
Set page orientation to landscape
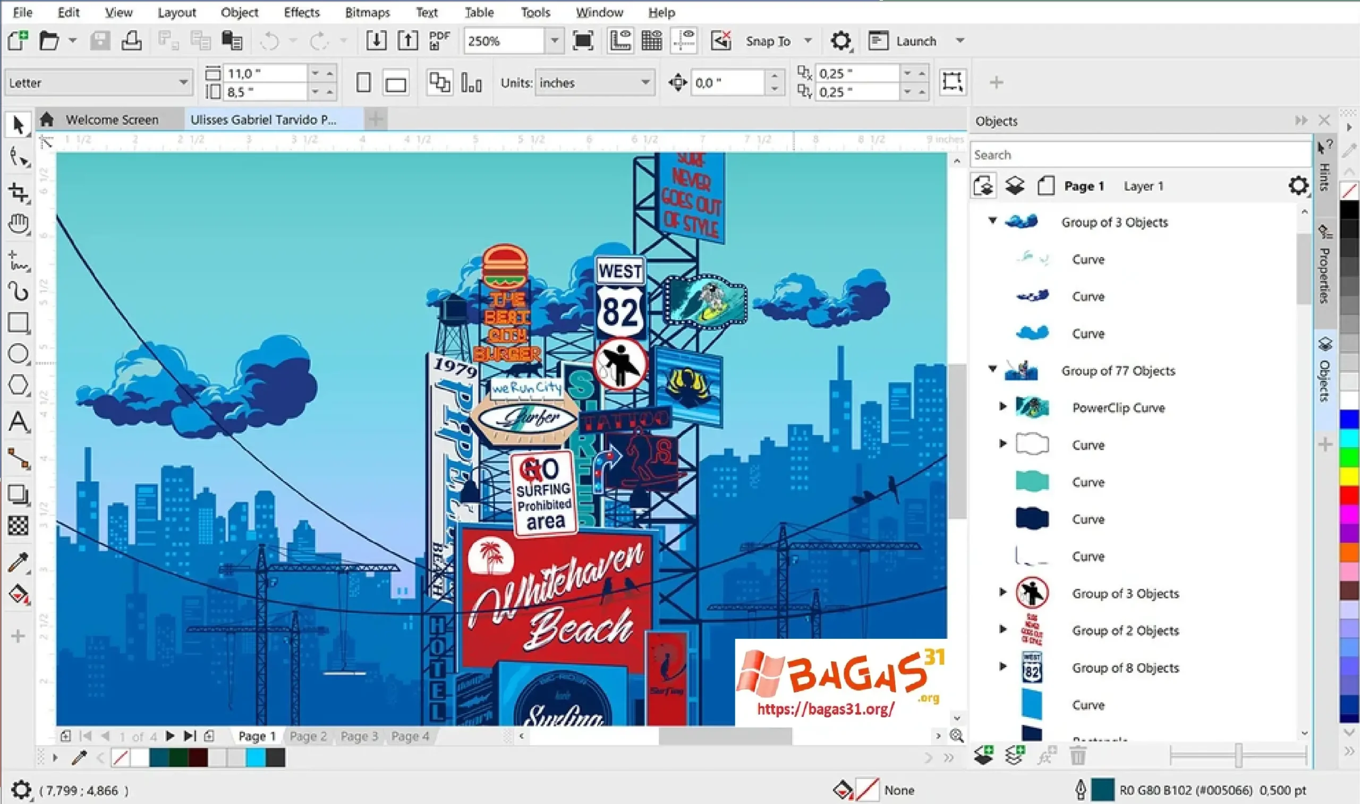(x=396, y=83)
